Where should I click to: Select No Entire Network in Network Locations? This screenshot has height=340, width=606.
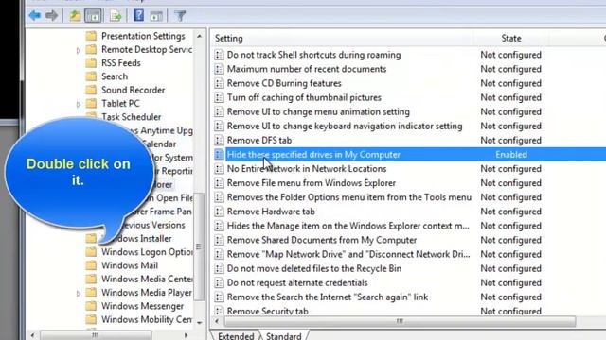pos(307,169)
